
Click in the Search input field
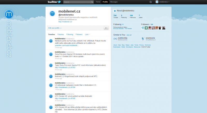click(77, 2)
